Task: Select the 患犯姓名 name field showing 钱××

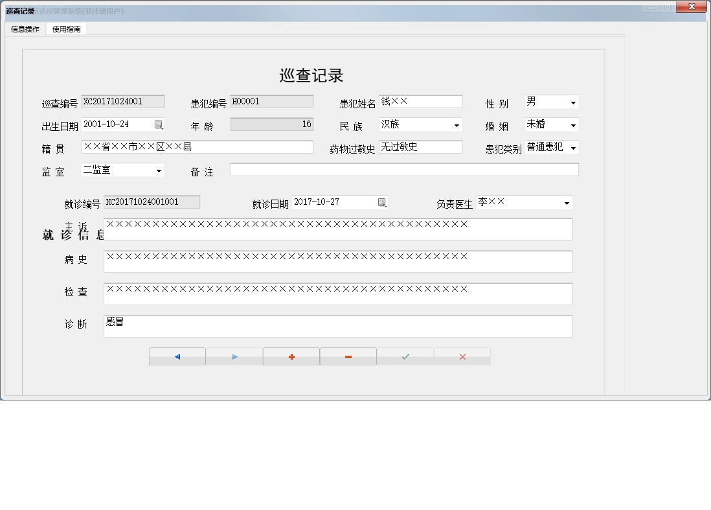Action: (421, 101)
